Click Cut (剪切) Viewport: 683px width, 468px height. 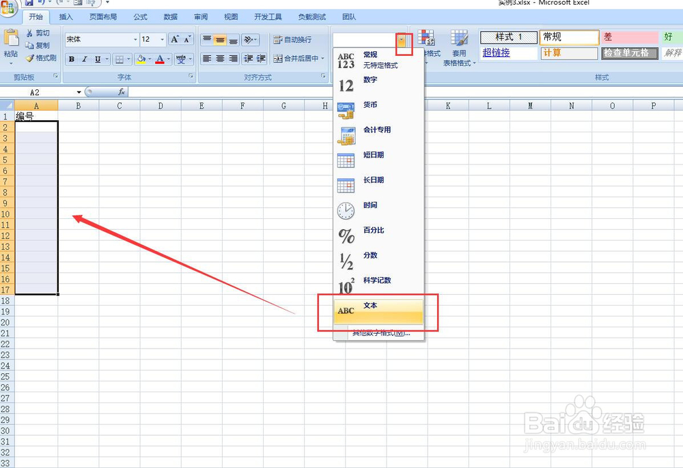coord(38,33)
